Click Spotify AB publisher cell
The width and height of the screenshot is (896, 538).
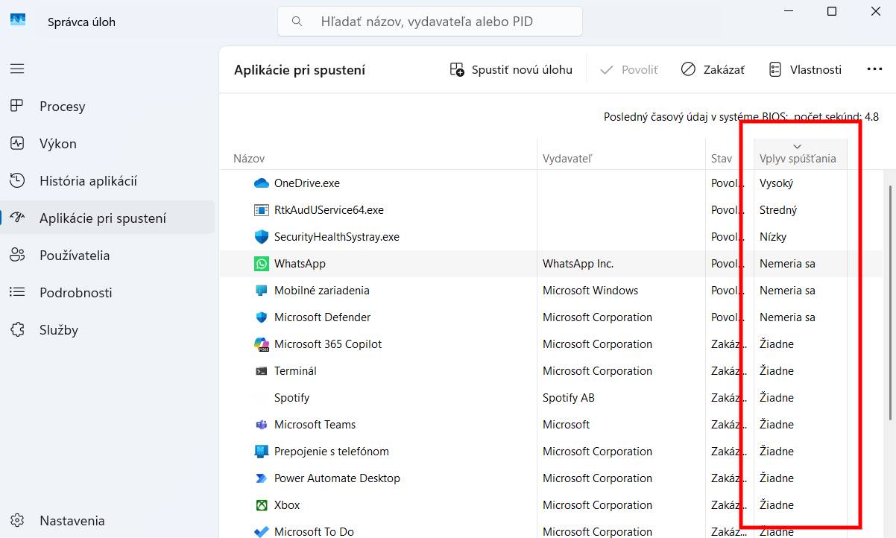(569, 397)
